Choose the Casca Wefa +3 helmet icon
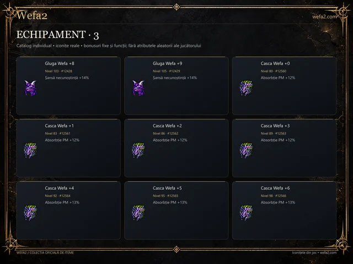Image resolution: width=353 pixels, height=264 pixels. click(x=246, y=150)
